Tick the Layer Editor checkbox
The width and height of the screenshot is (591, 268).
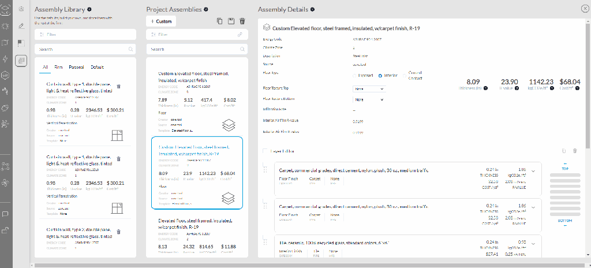click(265, 151)
